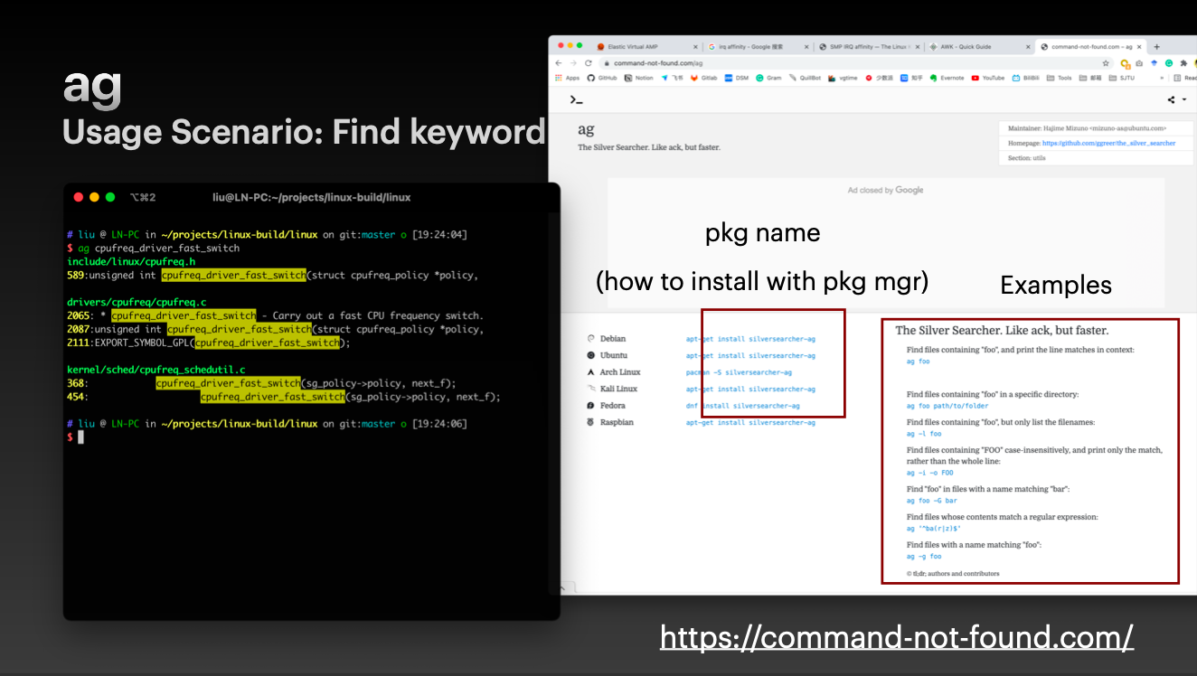Viewport: 1197px width, 676px height.
Task: Click the drivers/cpufreq/cpufreq.c path in terminal
Action: tap(137, 302)
